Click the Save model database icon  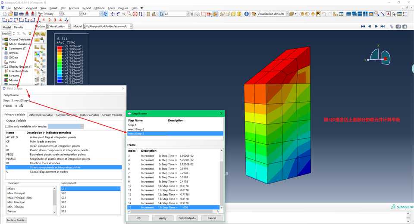point(16,14)
